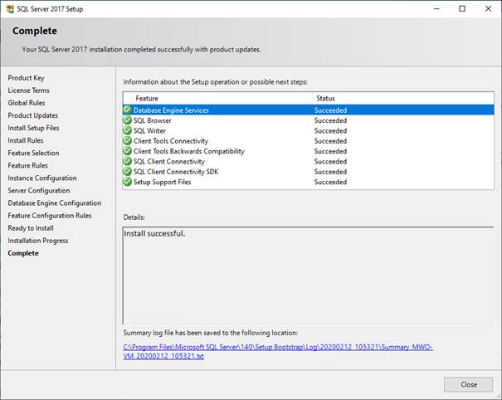Click the Status column header
Screen dimensions: 502x400
click(x=403, y=98)
